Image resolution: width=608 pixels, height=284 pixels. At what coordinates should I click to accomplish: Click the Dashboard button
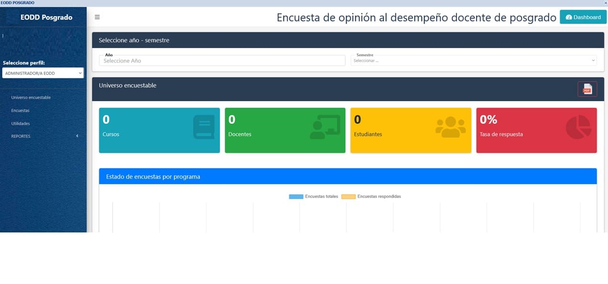583,17
